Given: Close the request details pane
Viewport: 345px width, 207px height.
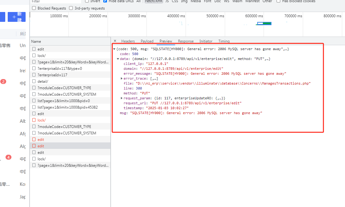Looking at the screenshot, I should coord(115,41).
